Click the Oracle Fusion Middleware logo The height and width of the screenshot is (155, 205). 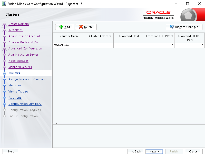[158, 15]
